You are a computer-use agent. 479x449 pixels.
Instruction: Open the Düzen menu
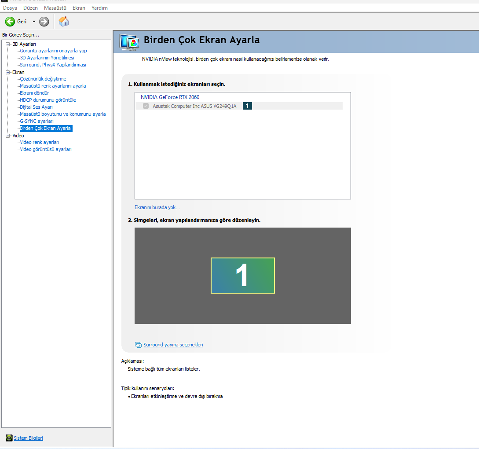[30, 8]
